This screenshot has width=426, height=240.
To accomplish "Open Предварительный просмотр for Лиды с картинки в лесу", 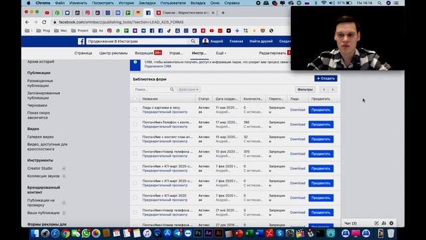I will tap(165, 112).
